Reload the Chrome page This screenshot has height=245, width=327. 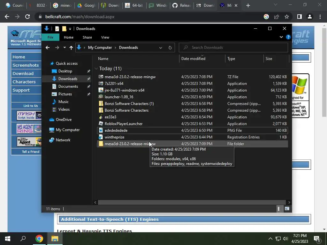27,17
